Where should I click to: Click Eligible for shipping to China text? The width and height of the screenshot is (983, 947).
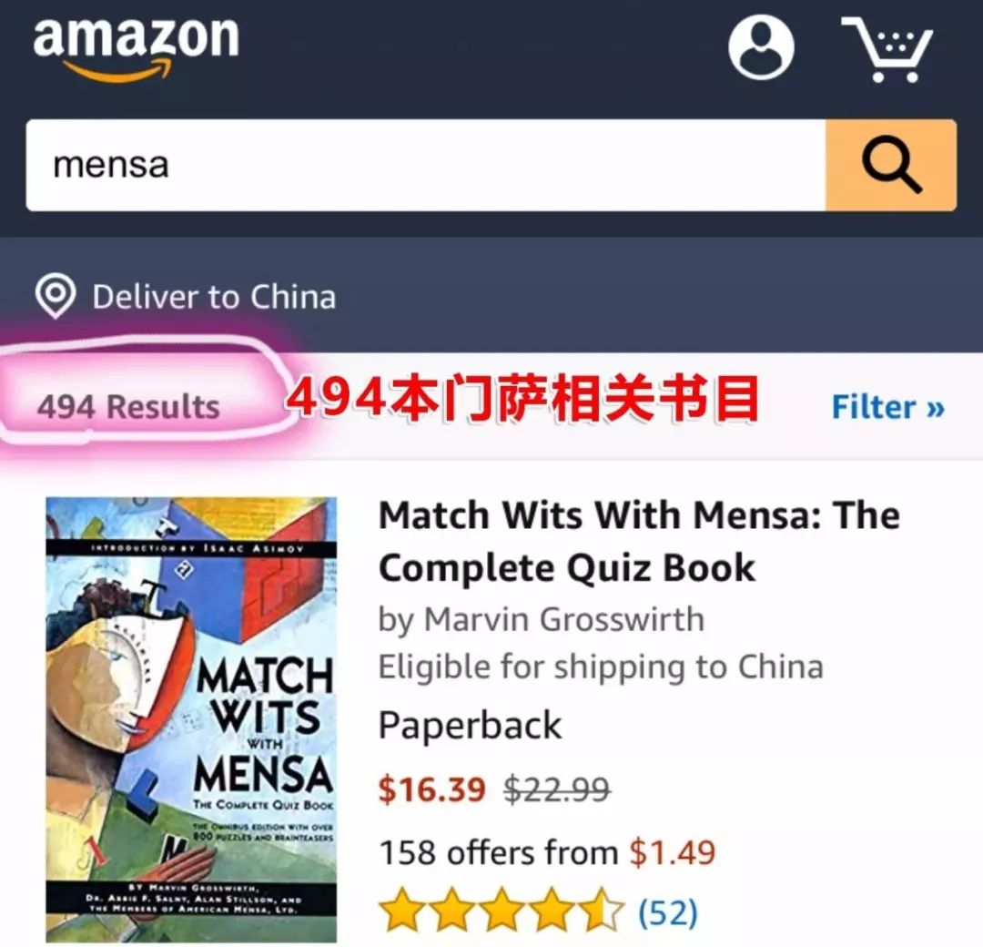(x=601, y=667)
